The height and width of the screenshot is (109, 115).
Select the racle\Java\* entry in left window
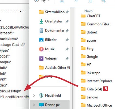click(9, 39)
